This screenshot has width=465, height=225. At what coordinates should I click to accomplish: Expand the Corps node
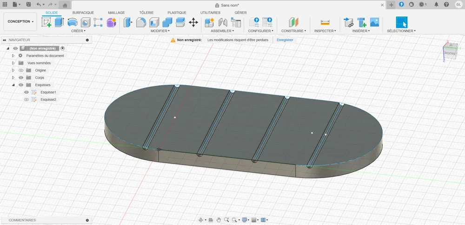[x=13, y=78]
